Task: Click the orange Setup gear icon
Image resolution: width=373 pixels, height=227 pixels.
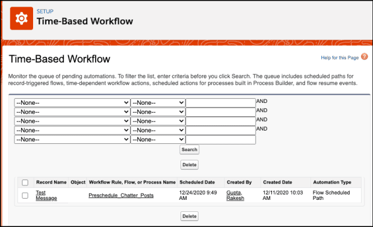Action: [22, 18]
